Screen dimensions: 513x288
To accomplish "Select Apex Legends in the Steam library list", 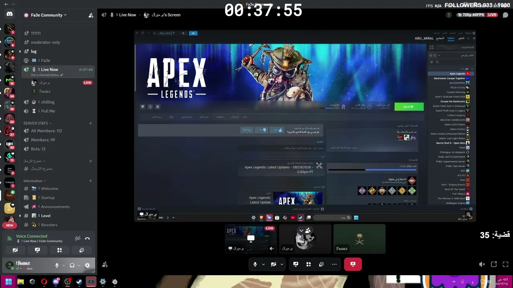I will coord(450,74).
